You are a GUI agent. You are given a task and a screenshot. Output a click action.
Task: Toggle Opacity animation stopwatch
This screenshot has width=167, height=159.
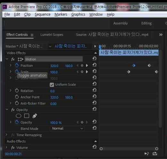click(17, 122)
